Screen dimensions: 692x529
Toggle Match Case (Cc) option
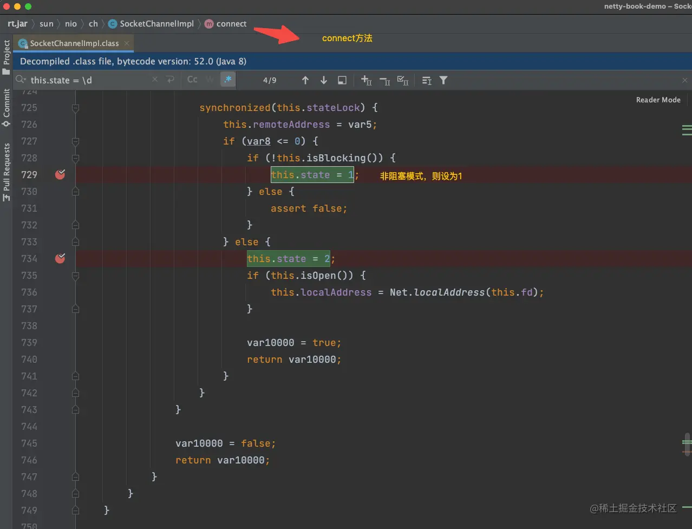(192, 80)
